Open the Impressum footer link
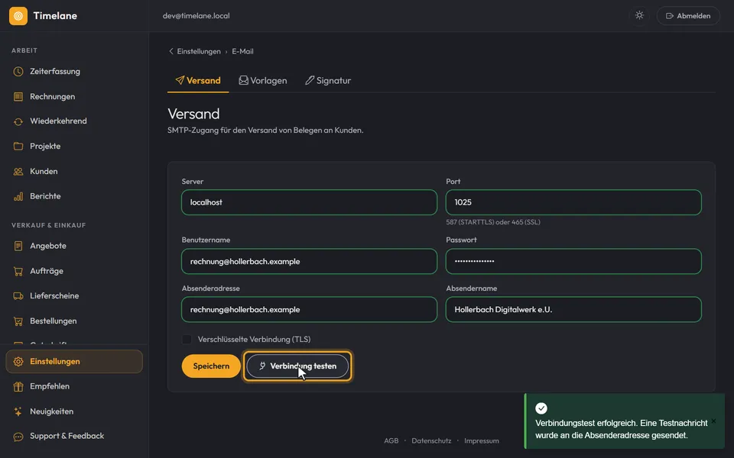 point(482,440)
